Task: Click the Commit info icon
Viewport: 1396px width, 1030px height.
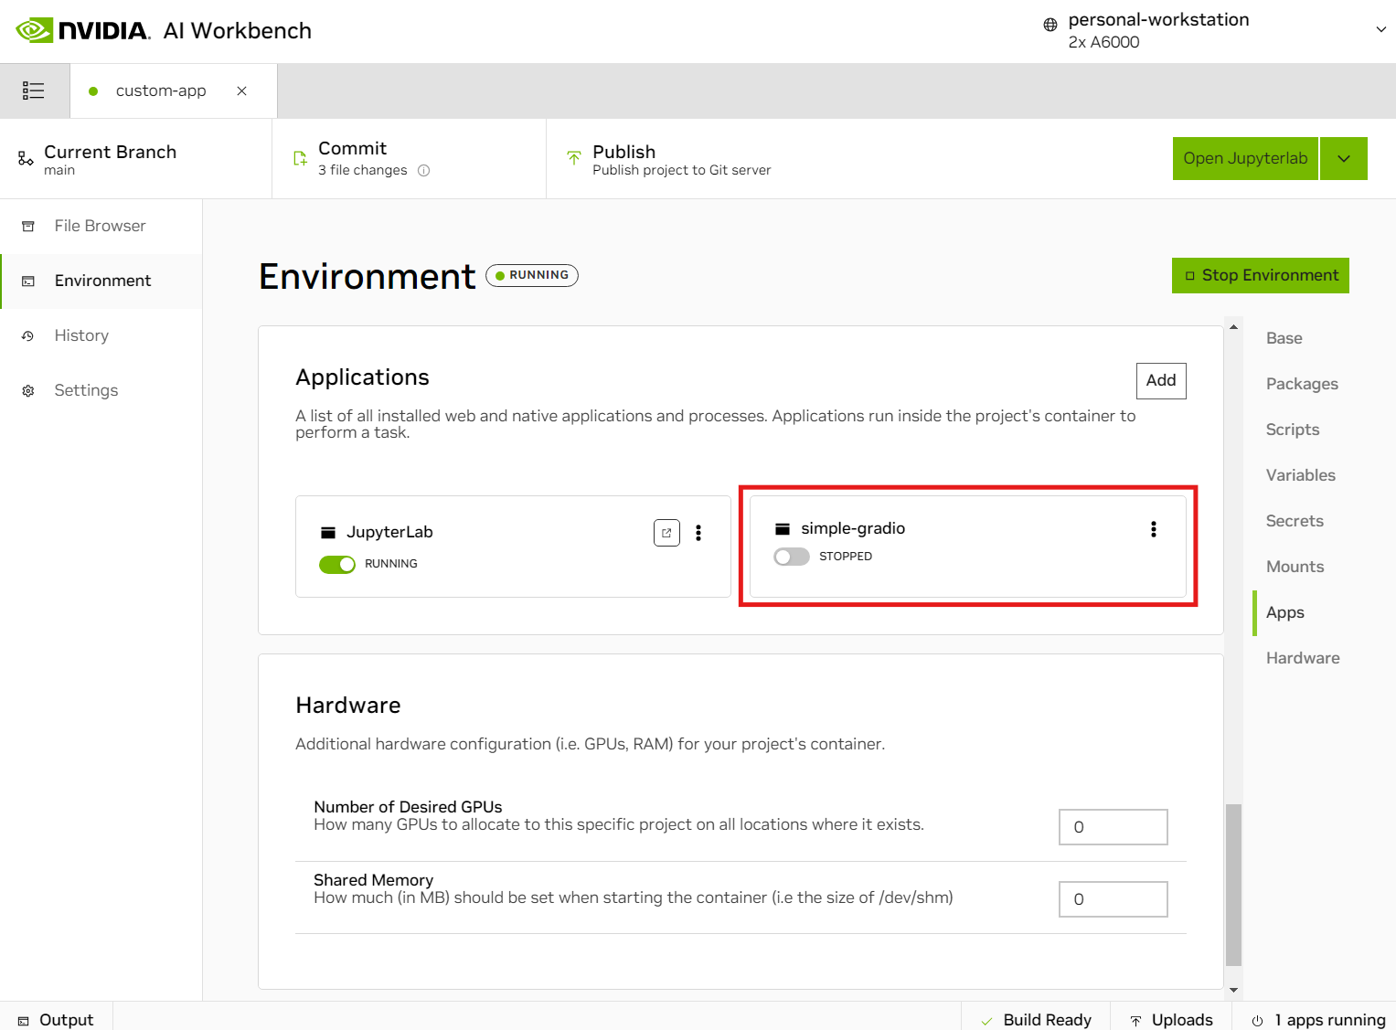Action: coord(423,171)
